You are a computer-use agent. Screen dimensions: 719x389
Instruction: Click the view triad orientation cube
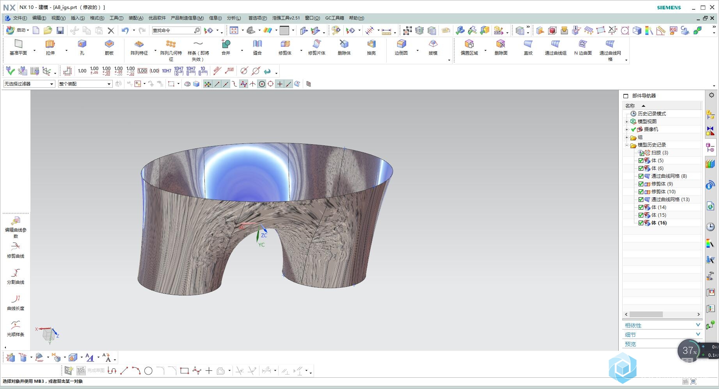coord(48,335)
